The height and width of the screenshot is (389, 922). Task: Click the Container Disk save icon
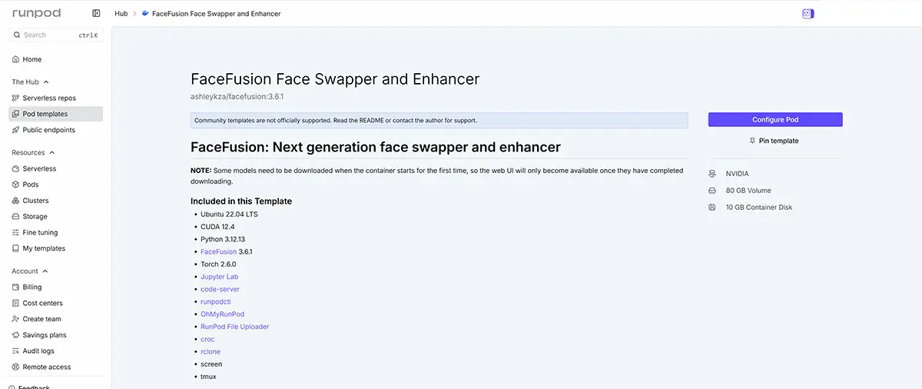pos(711,208)
